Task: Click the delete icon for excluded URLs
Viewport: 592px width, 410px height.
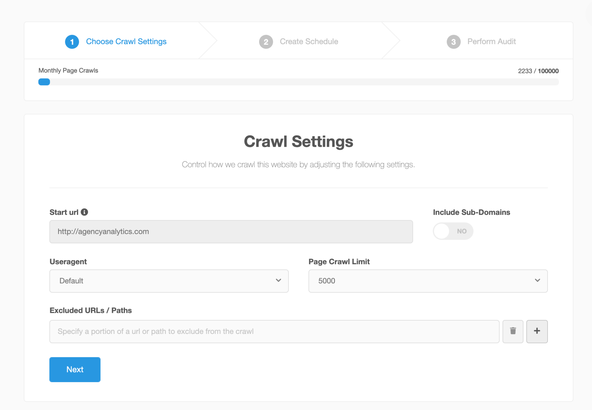Action: 513,331
